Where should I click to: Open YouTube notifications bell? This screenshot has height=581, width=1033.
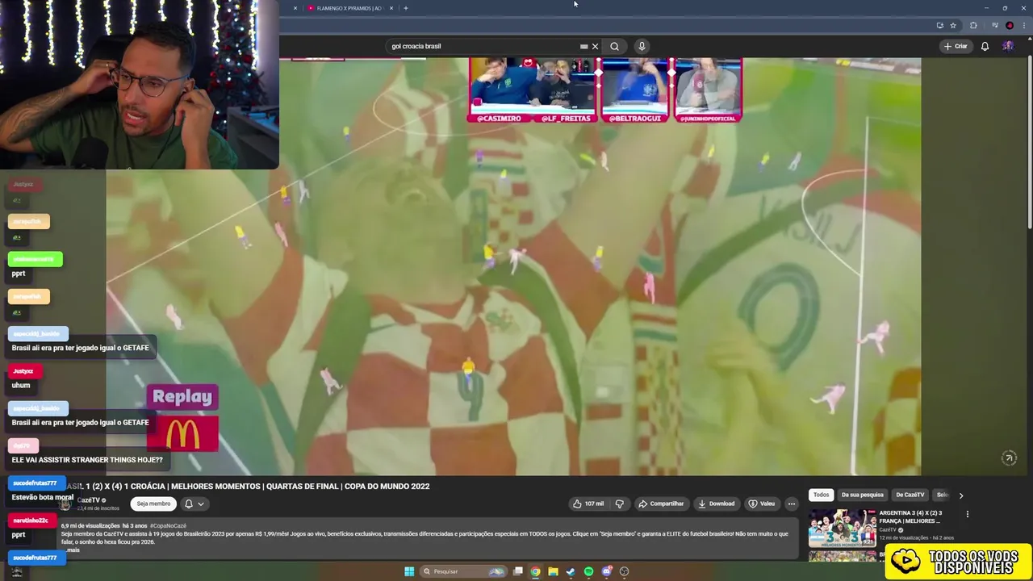click(985, 46)
